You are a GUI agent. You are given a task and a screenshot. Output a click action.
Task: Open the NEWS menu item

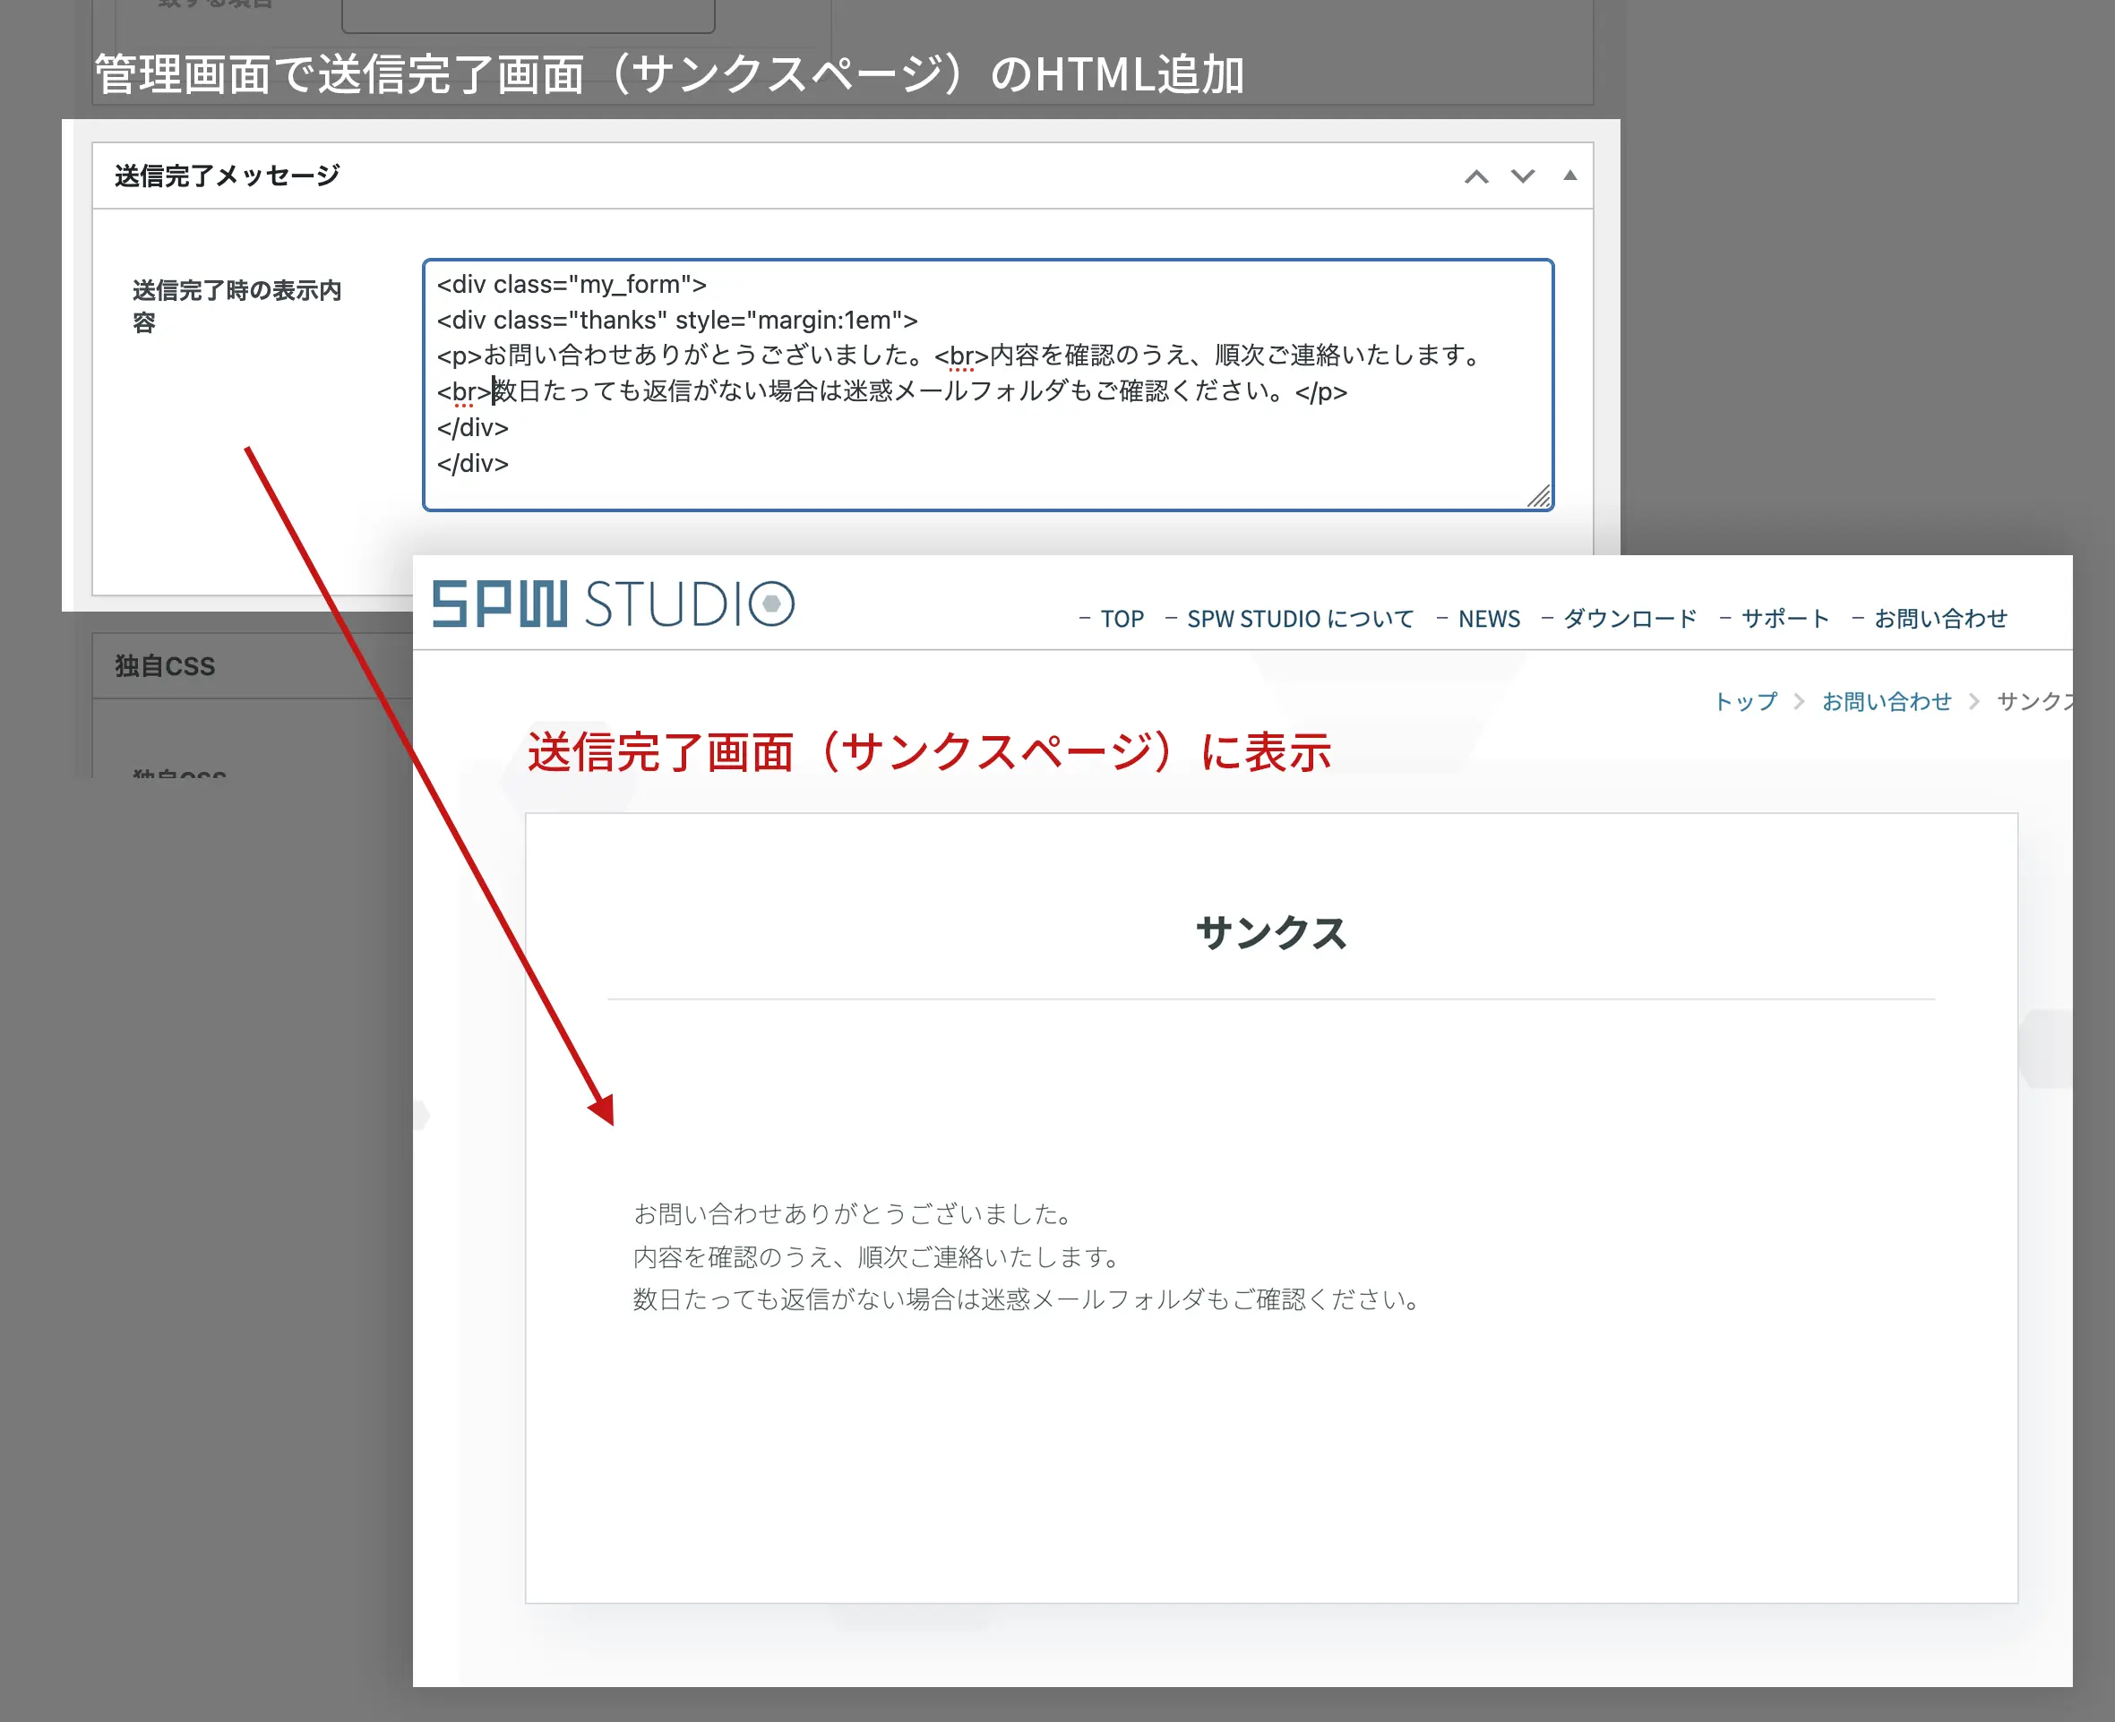tap(1488, 619)
